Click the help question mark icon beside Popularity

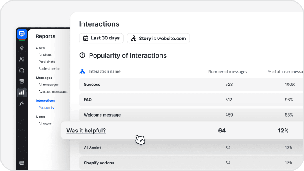tap(82, 55)
